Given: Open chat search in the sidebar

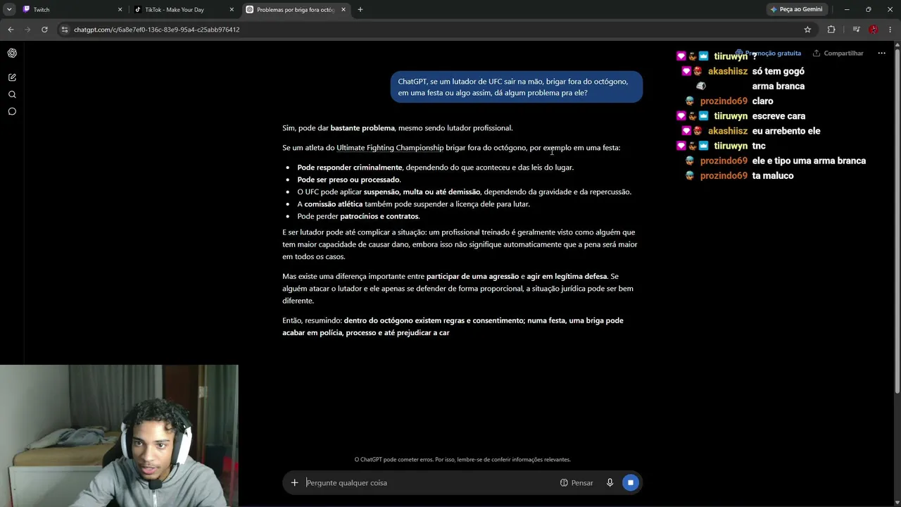Looking at the screenshot, I should point(12,94).
